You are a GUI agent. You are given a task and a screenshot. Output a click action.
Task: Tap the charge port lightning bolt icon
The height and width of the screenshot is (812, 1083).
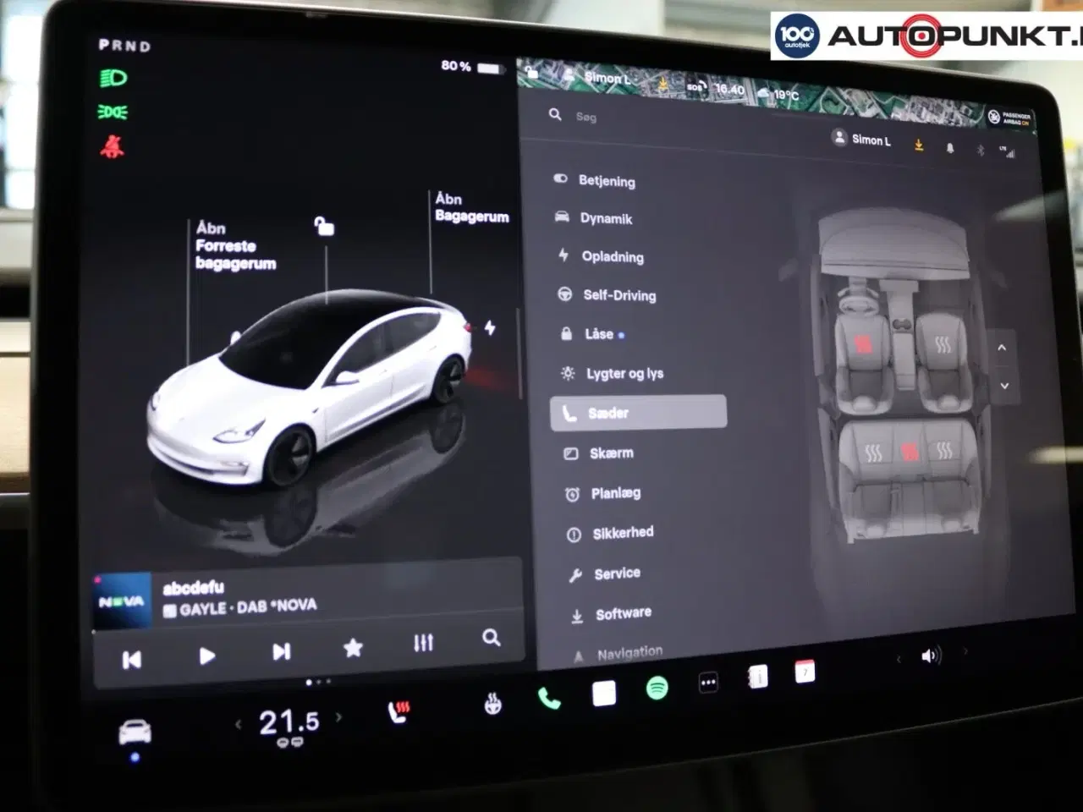pos(490,328)
